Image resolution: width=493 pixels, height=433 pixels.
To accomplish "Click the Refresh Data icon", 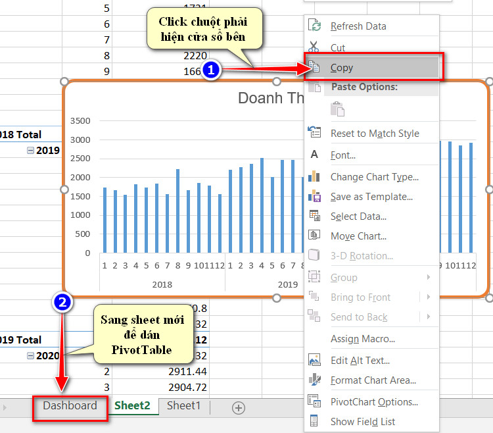I will tap(314, 26).
